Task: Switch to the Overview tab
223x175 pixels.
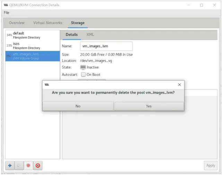Action: (x=17, y=23)
